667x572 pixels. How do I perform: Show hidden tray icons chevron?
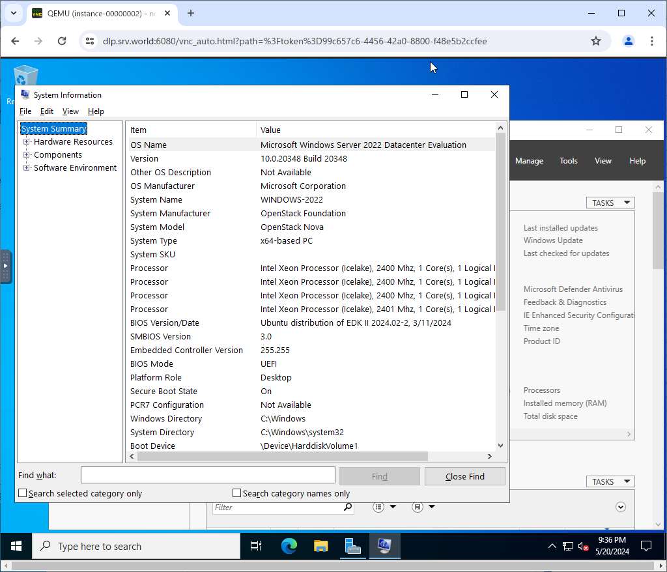(552, 546)
